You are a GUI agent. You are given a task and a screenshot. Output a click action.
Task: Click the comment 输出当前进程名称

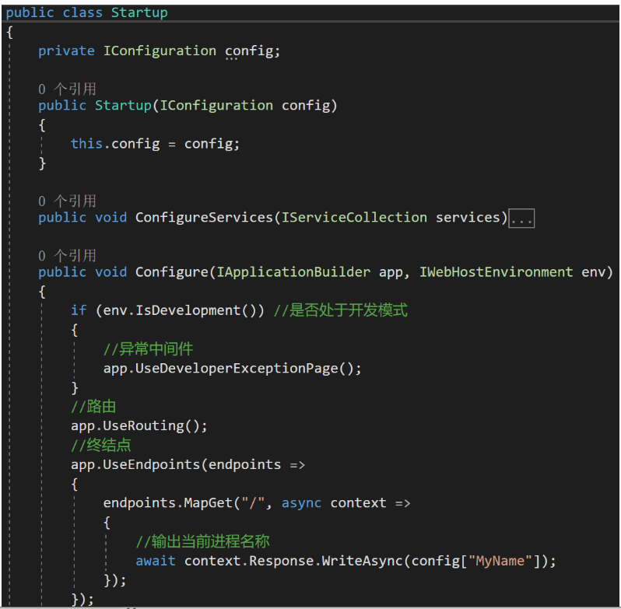click(x=203, y=541)
